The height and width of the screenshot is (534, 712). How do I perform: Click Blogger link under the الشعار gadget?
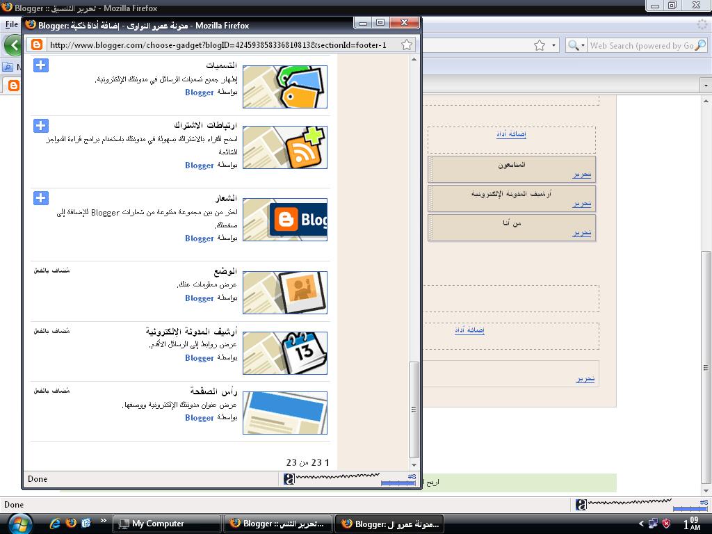200,238
